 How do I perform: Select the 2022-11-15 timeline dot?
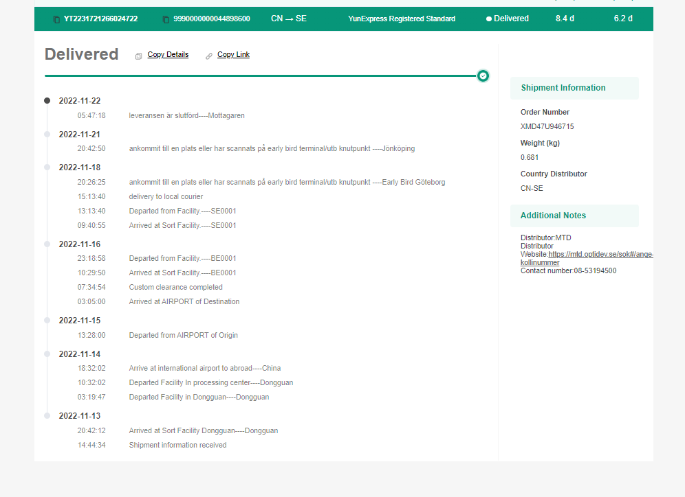click(x=47, y=320)
